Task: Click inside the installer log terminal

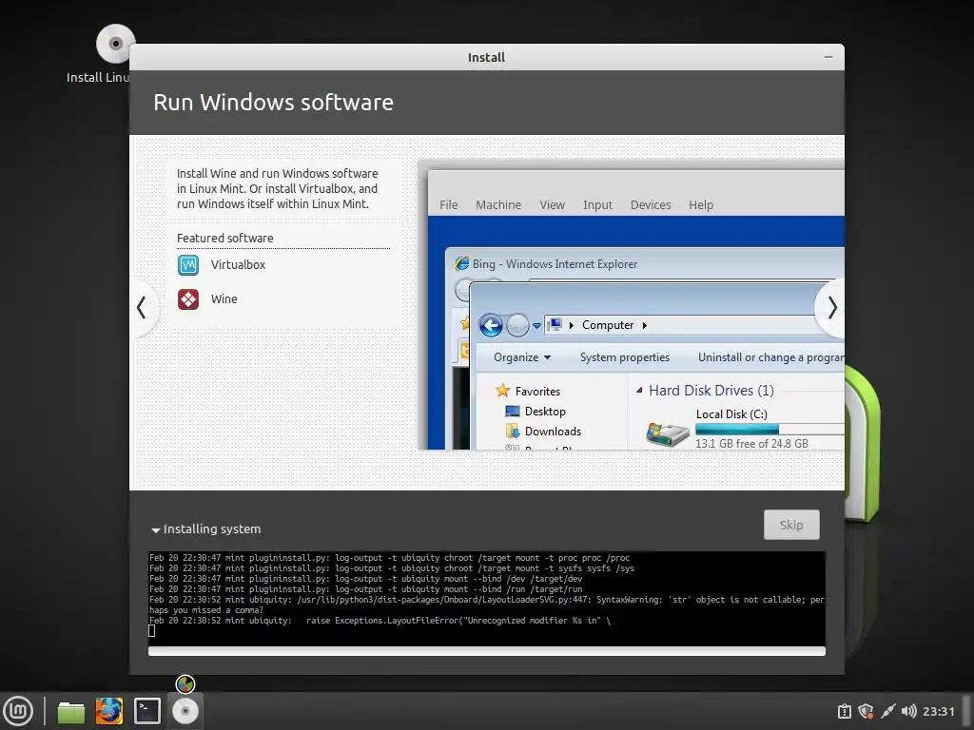Action: [486, 599]
